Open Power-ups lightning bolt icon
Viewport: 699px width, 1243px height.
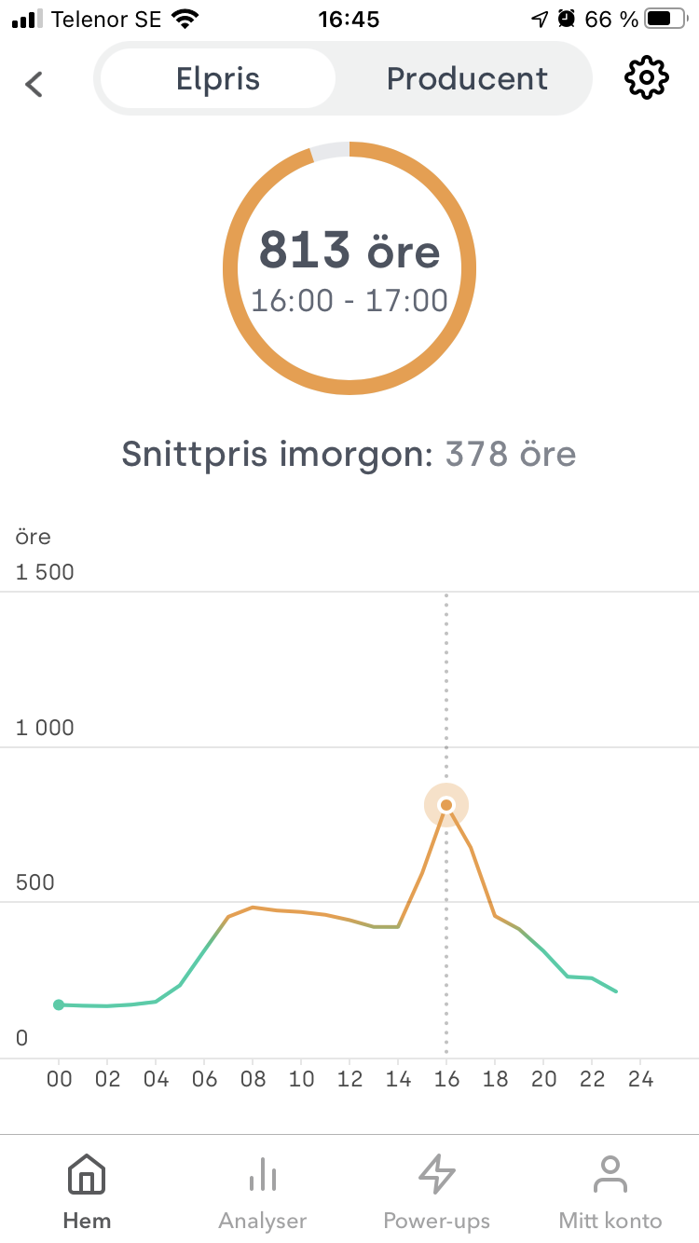coord(436,1175)
